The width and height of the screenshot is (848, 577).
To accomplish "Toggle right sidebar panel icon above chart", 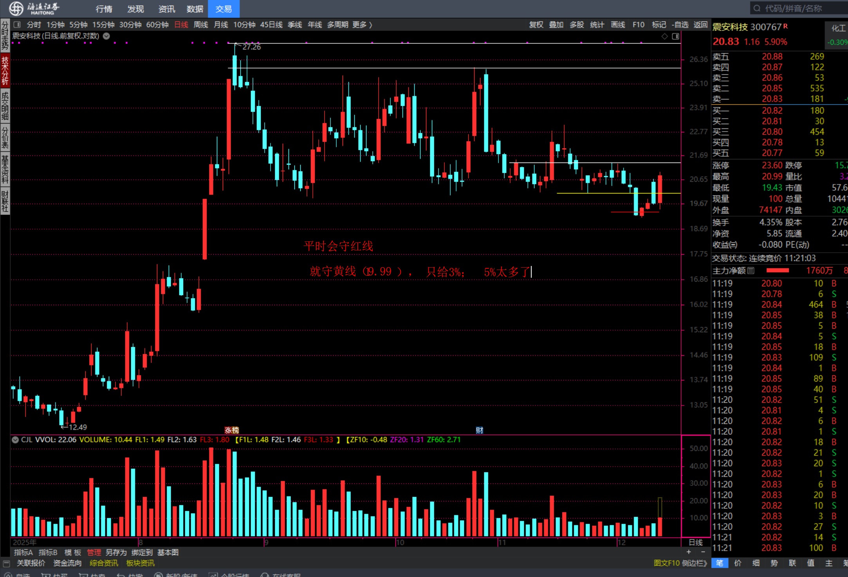I will click(x=675, y=36).
